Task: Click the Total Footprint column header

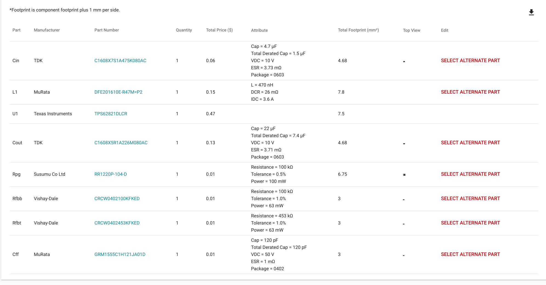Action: click(358, 30)
